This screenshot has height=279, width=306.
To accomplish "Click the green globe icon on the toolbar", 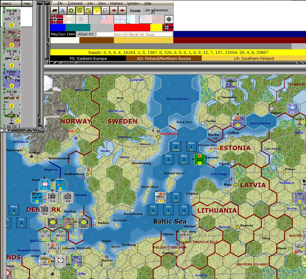I will (x=71, y=10).
